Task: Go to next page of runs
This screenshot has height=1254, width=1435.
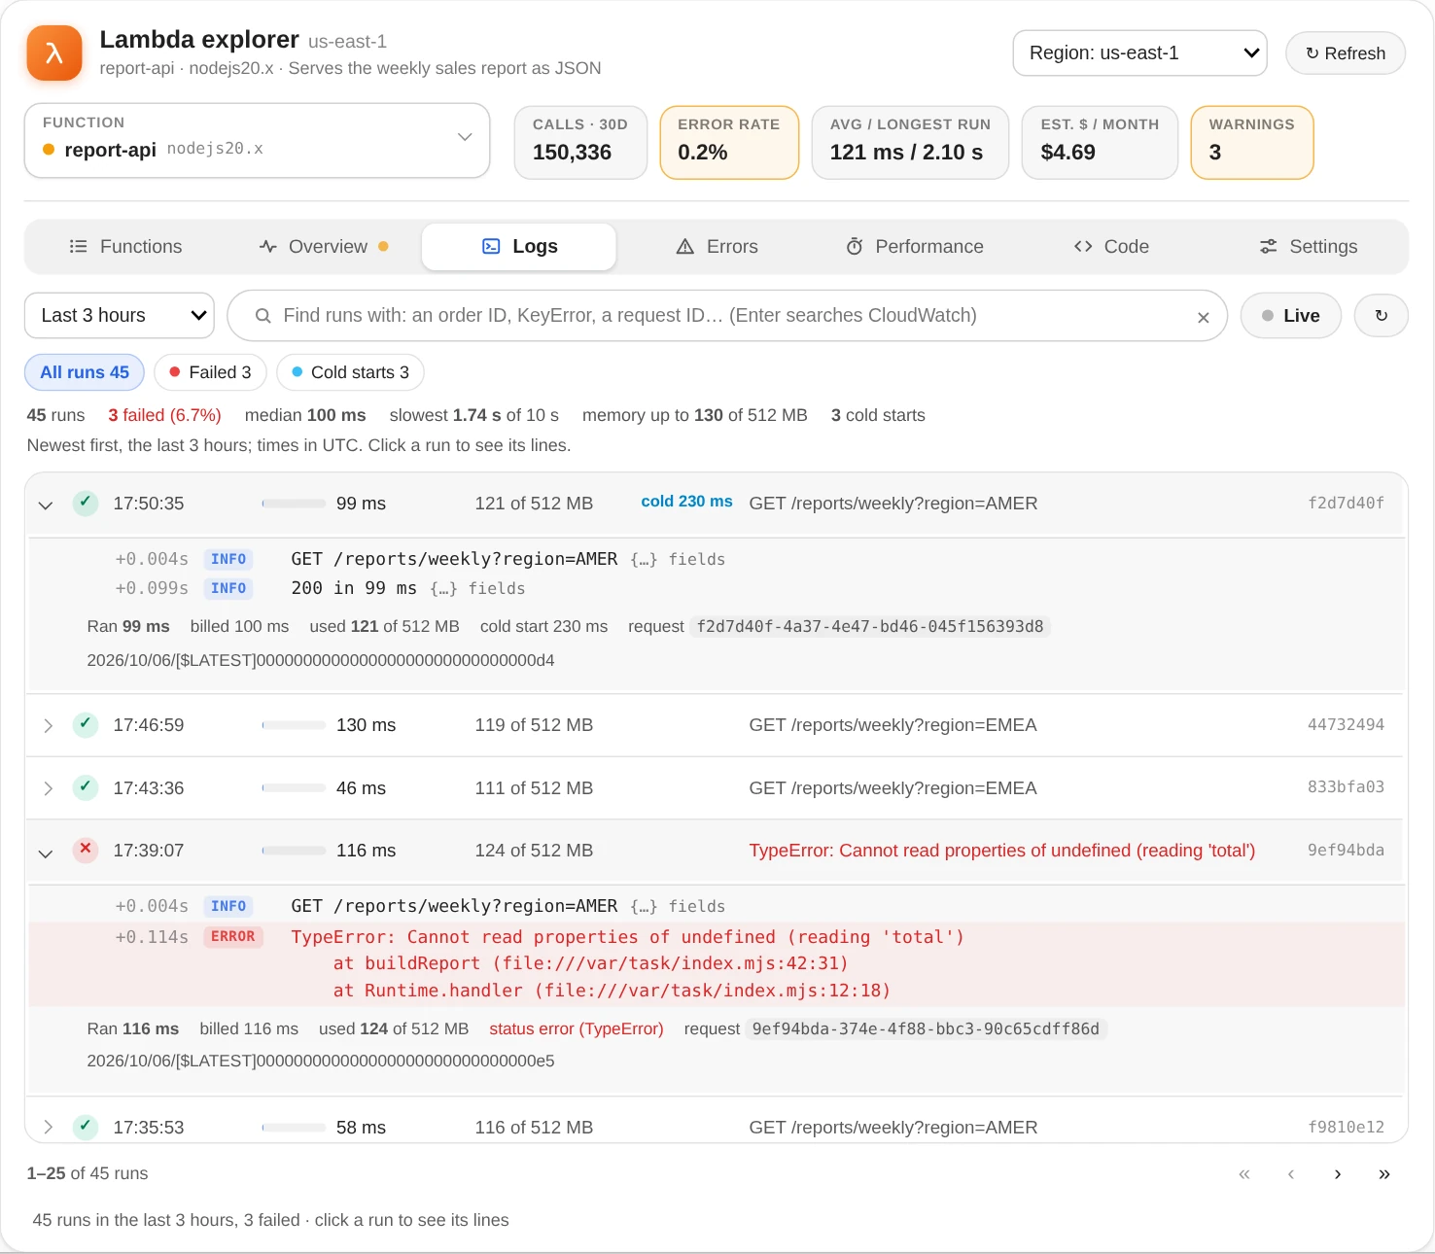Action: [x=1338, y=1174]
